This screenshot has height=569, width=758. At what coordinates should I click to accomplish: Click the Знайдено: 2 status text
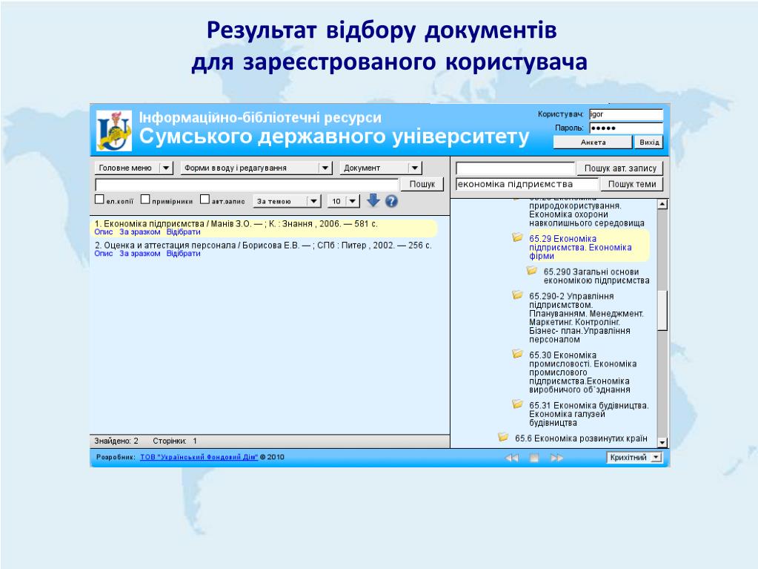coord(116,441)
